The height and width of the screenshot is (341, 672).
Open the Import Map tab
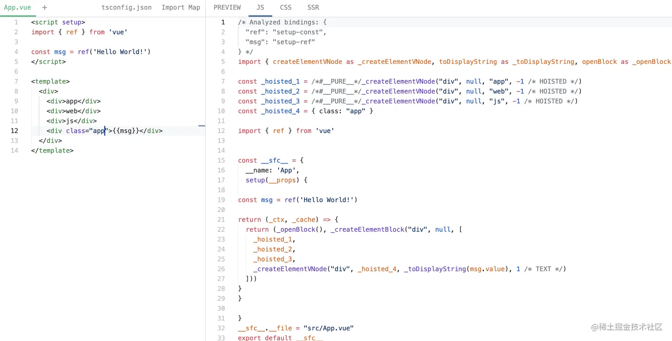click(x=181, y=8)
